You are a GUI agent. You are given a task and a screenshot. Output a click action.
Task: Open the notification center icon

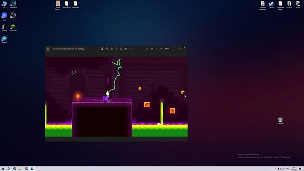[300, 169]
